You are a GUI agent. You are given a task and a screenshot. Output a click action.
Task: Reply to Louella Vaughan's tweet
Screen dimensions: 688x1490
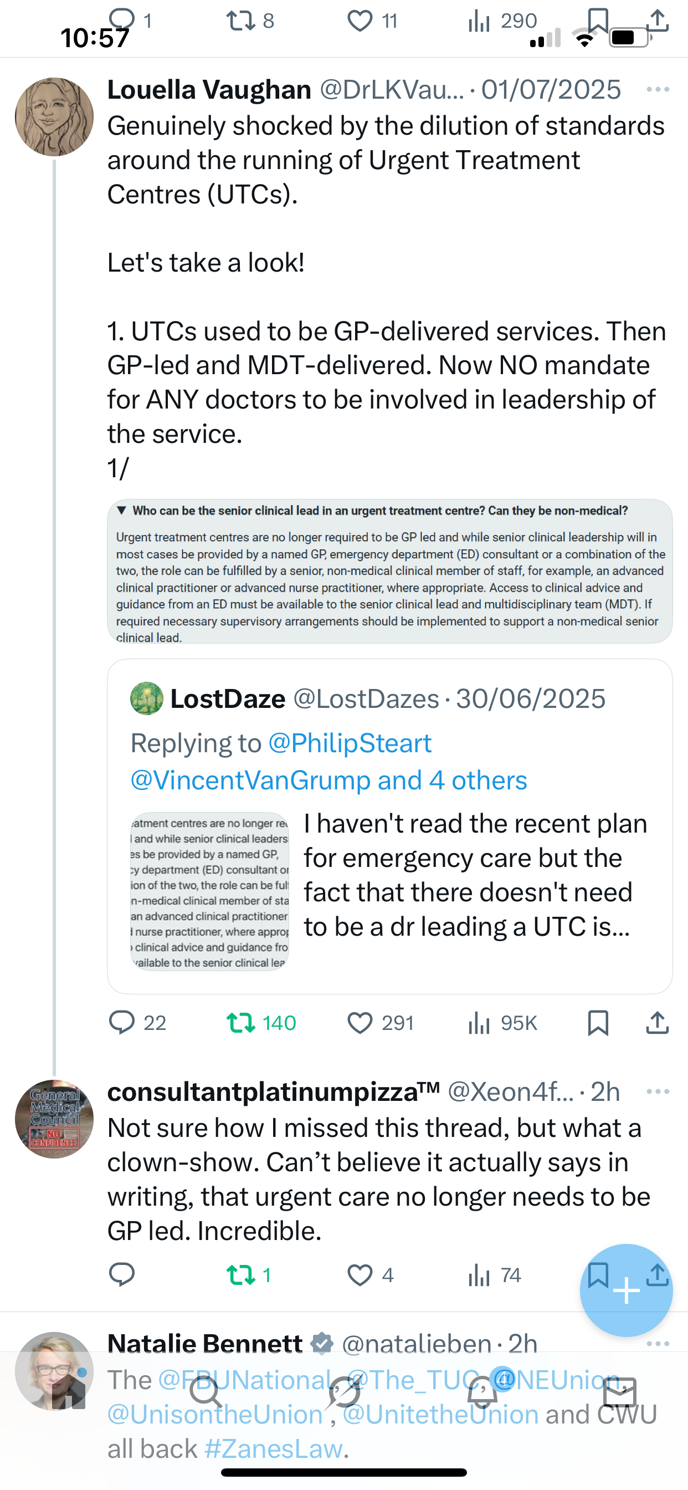coord(122,1023)
